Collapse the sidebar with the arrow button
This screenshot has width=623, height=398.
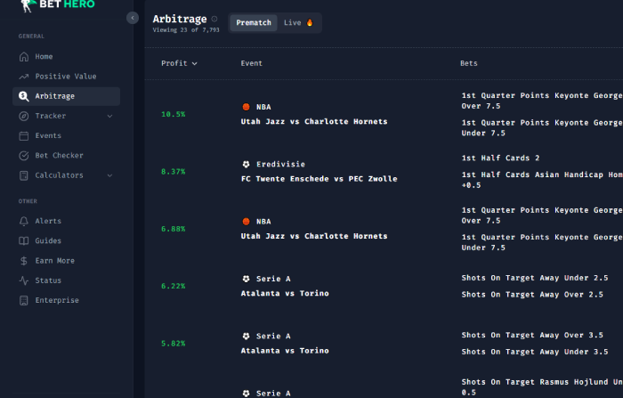pos(133,18)
